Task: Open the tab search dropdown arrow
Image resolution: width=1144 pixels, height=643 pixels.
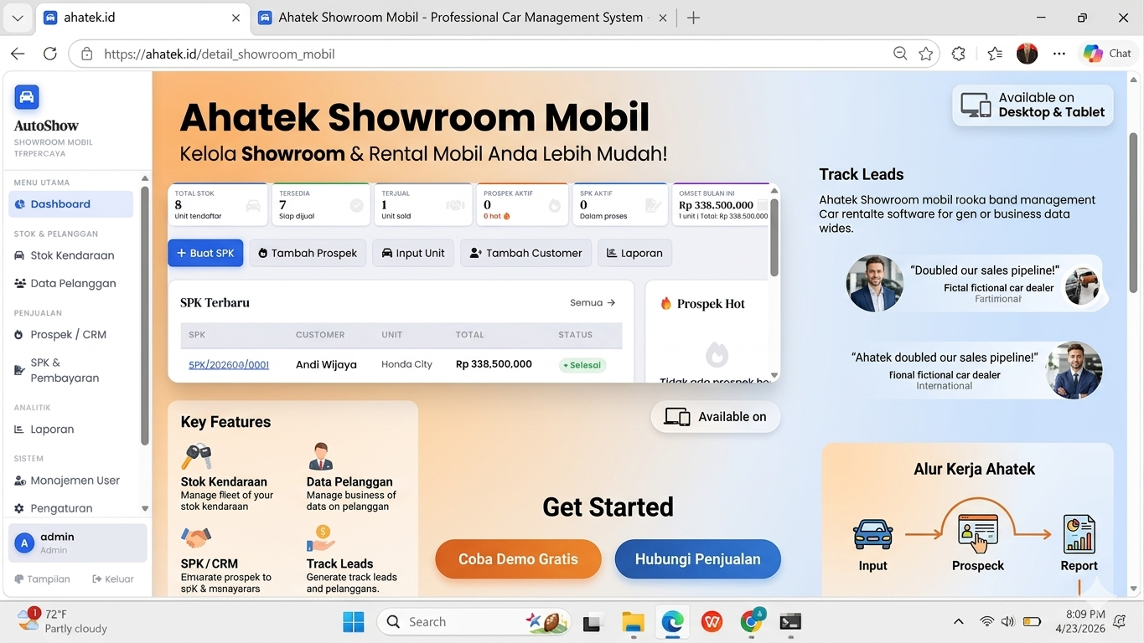Action: coord(18,17)
